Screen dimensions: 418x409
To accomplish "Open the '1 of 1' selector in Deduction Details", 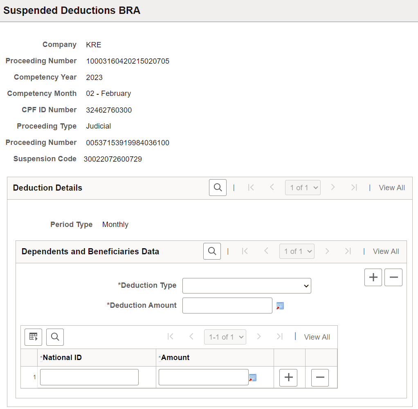I will pos(303,187).
